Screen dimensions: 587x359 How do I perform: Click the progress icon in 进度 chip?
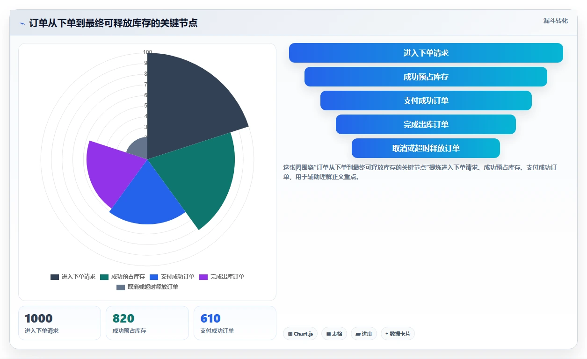pyautogui.click(x=358, y=334)
